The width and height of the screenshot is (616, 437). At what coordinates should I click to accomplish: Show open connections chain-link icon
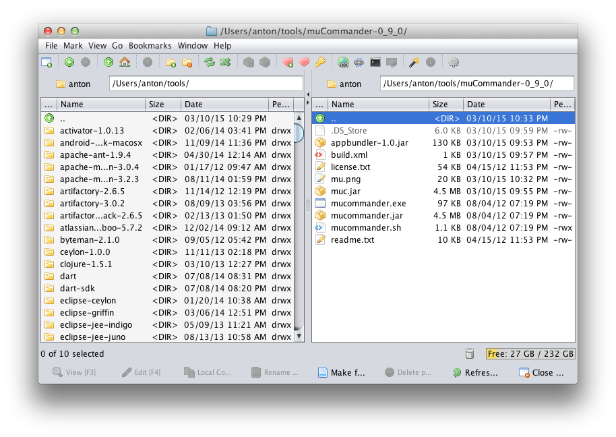pyautogui.click(x=359, y=62)
